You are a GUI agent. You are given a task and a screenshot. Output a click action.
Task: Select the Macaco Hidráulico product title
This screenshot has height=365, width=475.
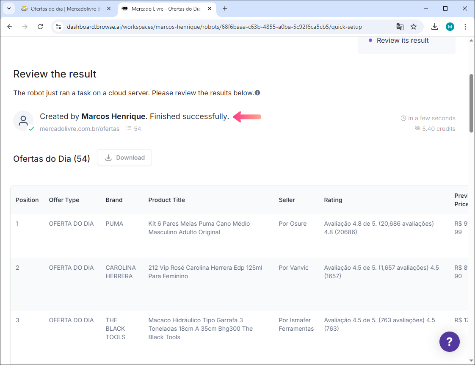click(201, 329)
